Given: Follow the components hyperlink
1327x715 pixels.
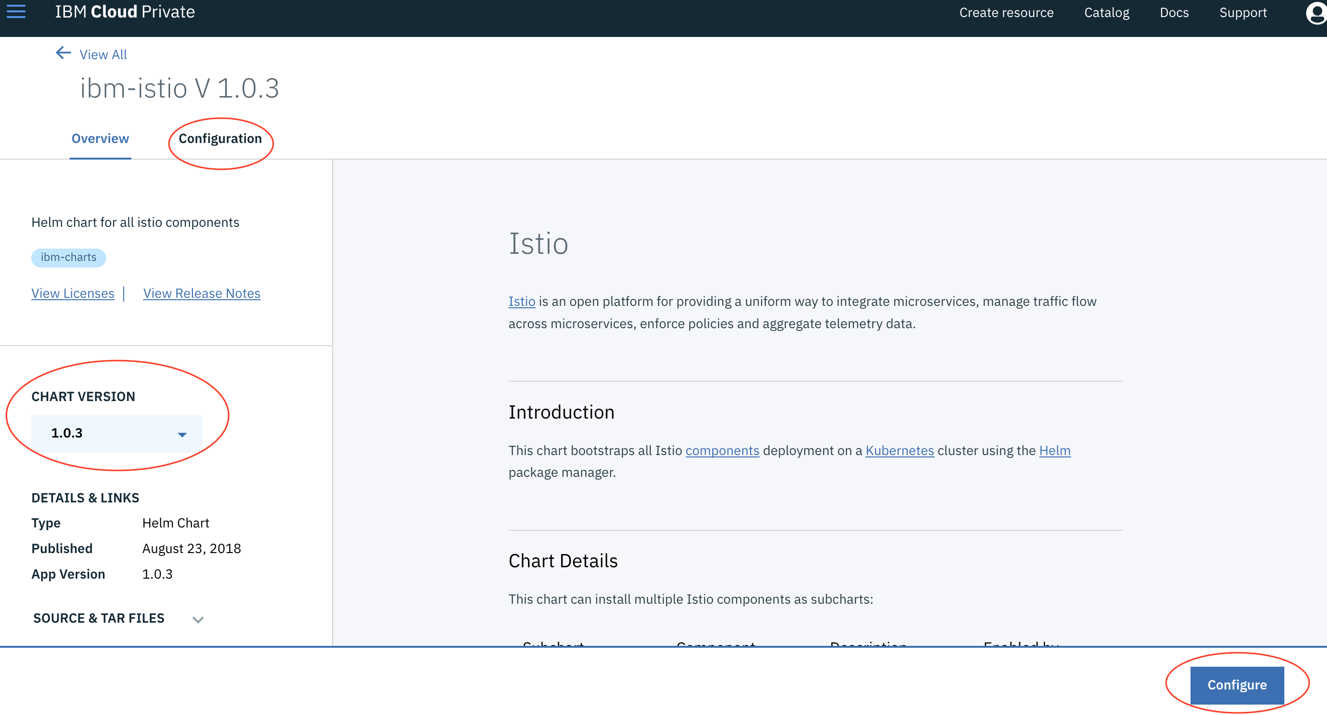Looking at the screenshot, I should [x=722, y=450].
